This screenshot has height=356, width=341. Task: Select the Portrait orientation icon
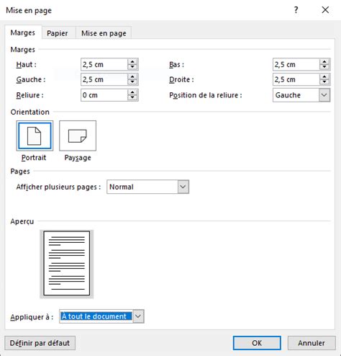[x=35, y=135]
